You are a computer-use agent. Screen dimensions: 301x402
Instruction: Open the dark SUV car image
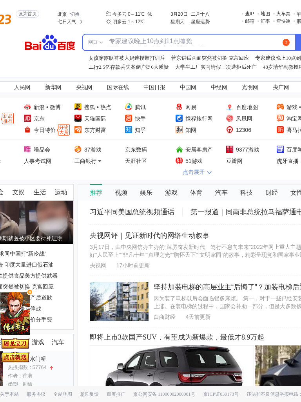pyautogui.click(x=172, y=366)
